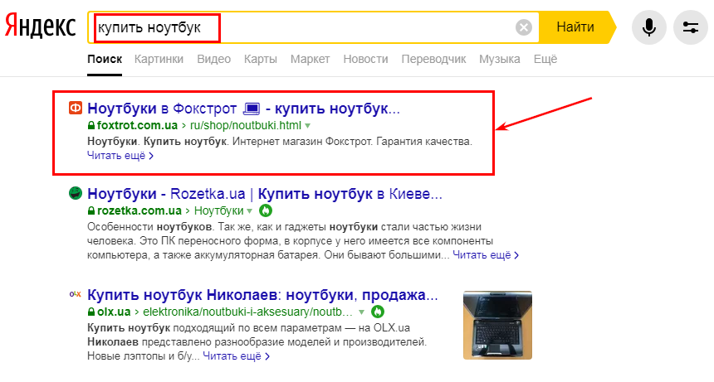Image resolution: width=714 pixels, height=382 pixels.
Task: Switch to the Видео tab
Action: pyautogui.click(x=213, y=59)
